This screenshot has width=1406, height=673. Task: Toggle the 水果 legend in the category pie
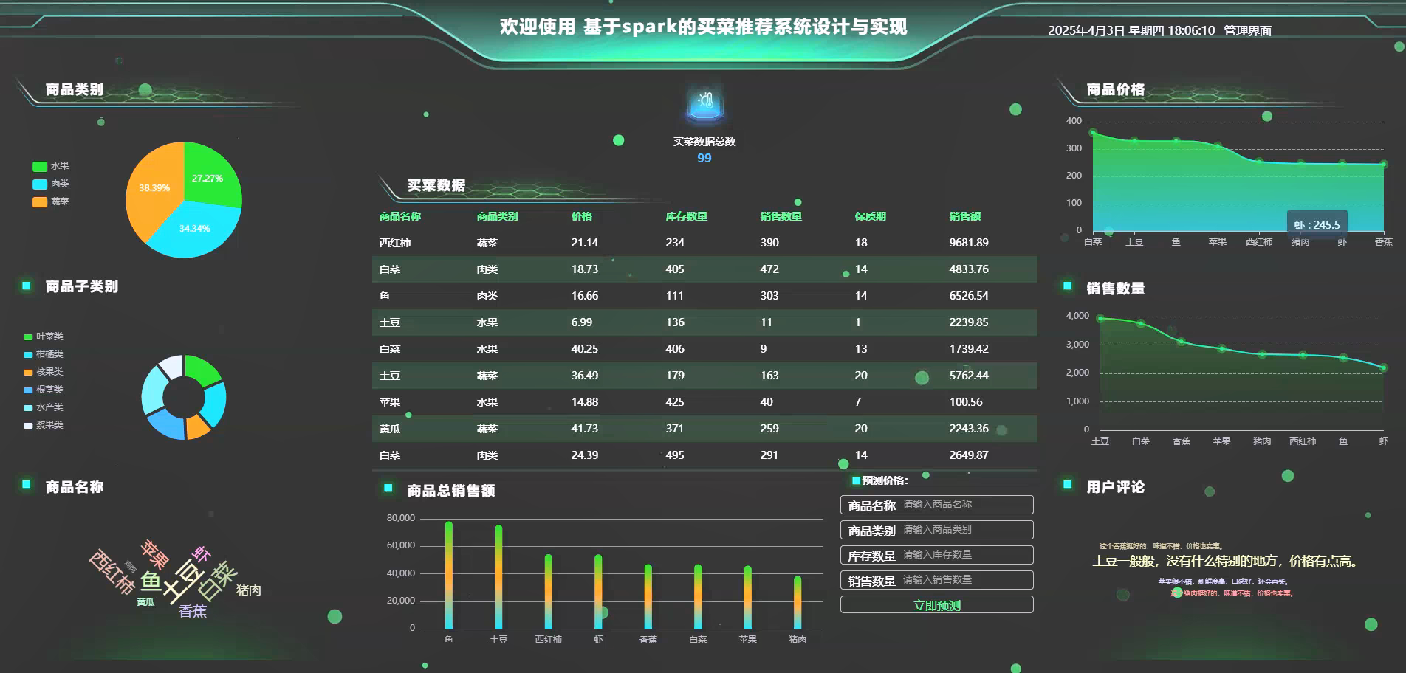[51, 166]
